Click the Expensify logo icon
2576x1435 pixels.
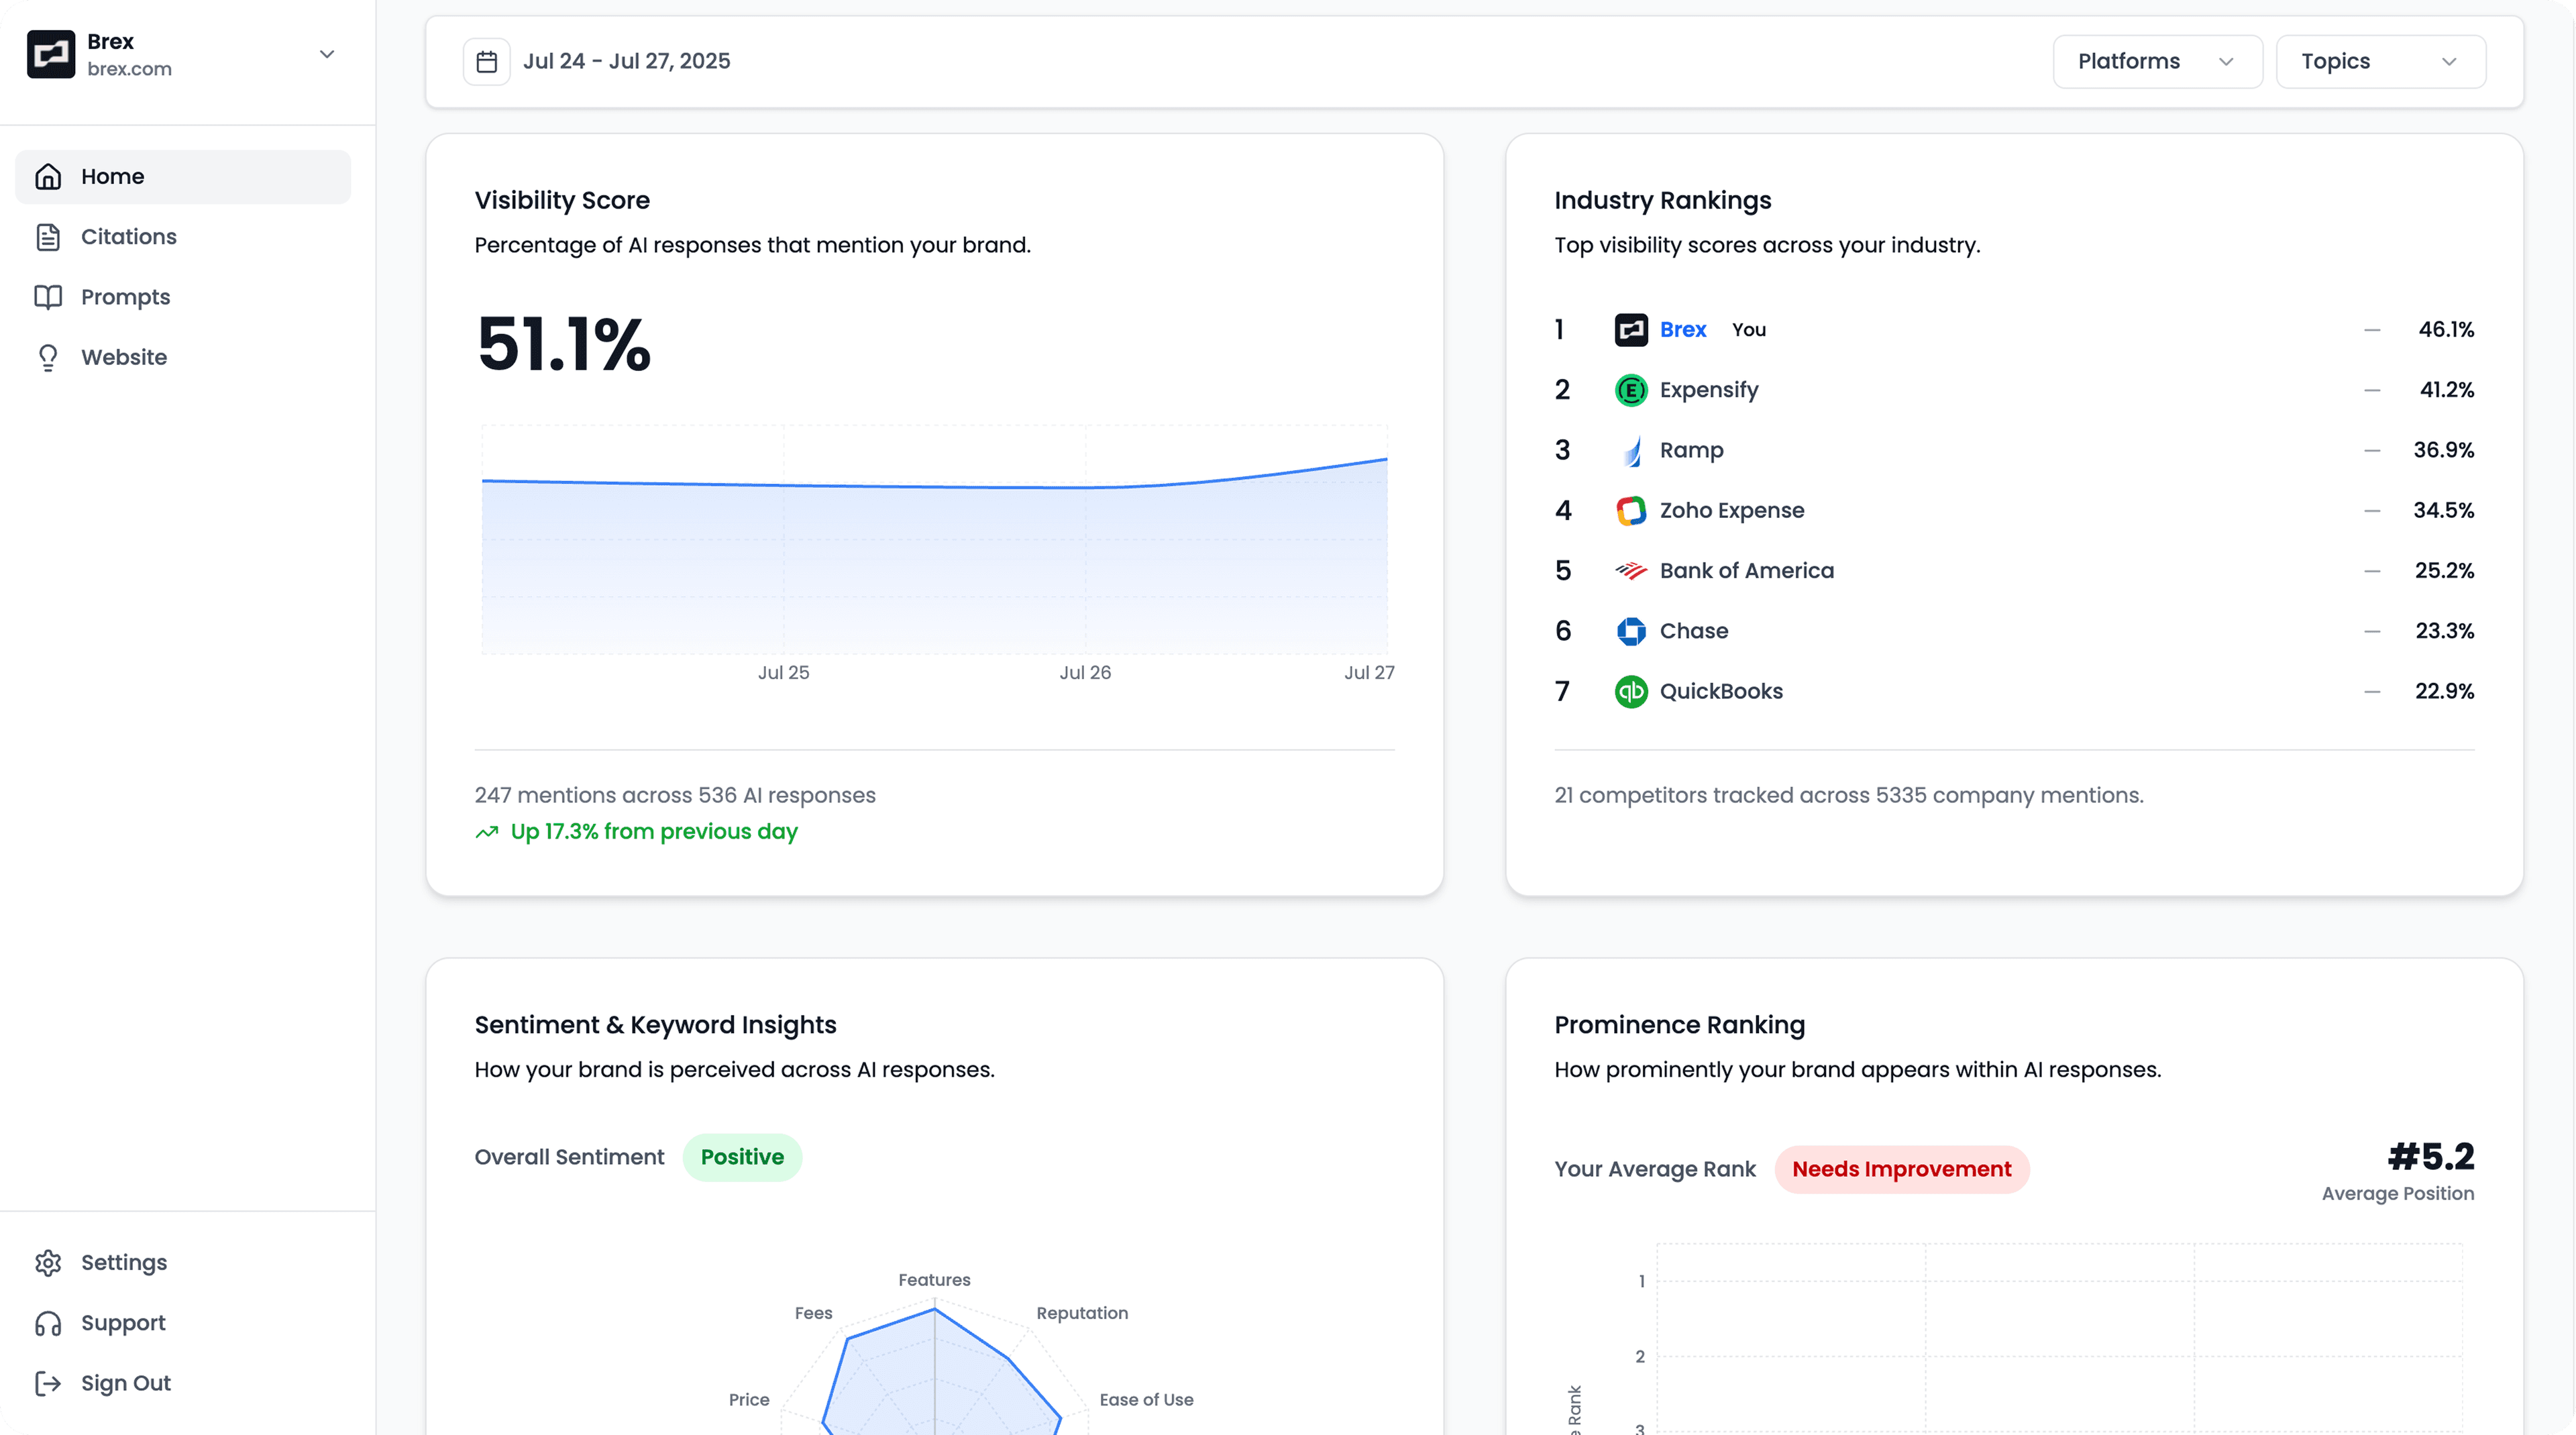point(1631,390)
